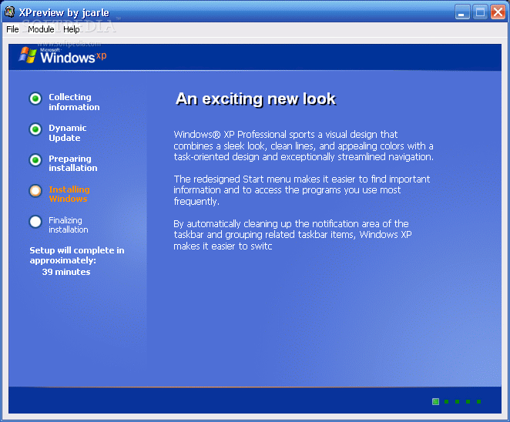This screenshot has width=510, height=422.
Task: Click the last small green progress dot
Action: pyautogui.click(x=478, y=401)
